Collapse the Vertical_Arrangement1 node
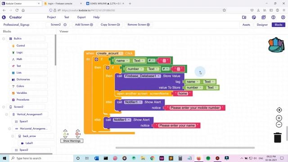Viewport: 288px width, 162px height. click(6, 114)
